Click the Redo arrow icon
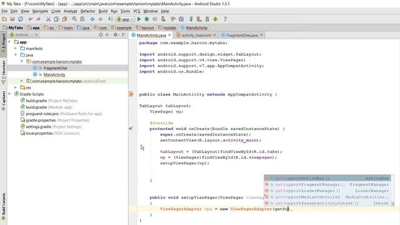The width and height of the screenshot is (400, 225). tap(38, 19)
